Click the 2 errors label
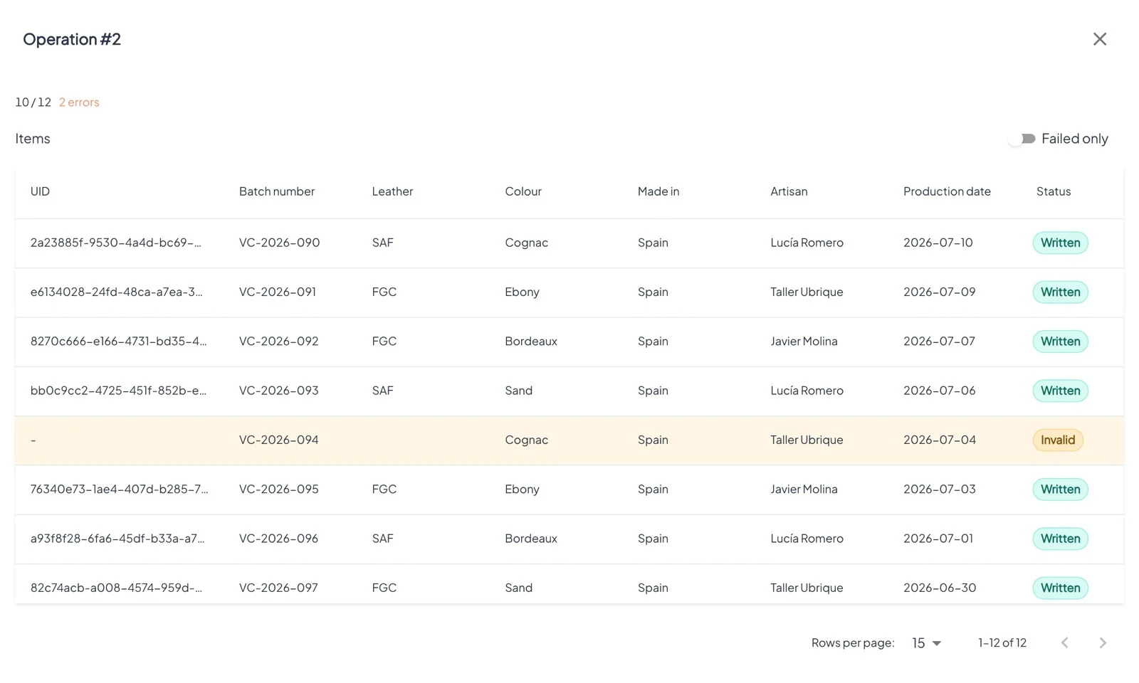 (x=79, y=102)
